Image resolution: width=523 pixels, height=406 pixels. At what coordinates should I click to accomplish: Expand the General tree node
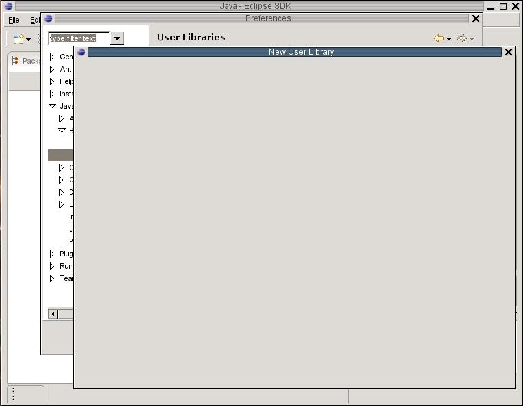(52, 57)
